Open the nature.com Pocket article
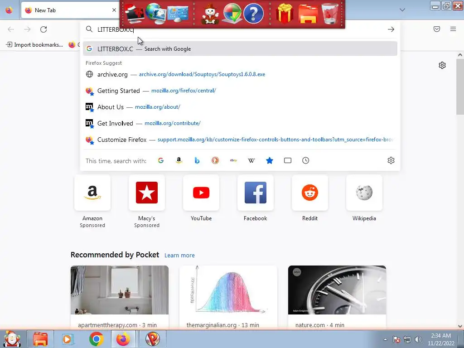 click(337, 297)
